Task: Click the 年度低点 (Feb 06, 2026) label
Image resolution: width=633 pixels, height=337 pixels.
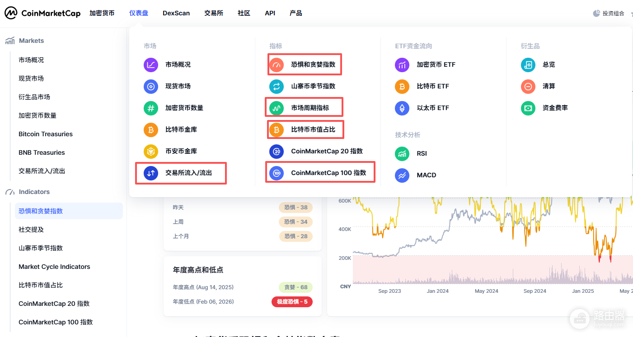Action: pyautogui.click(x=203, y=302)
